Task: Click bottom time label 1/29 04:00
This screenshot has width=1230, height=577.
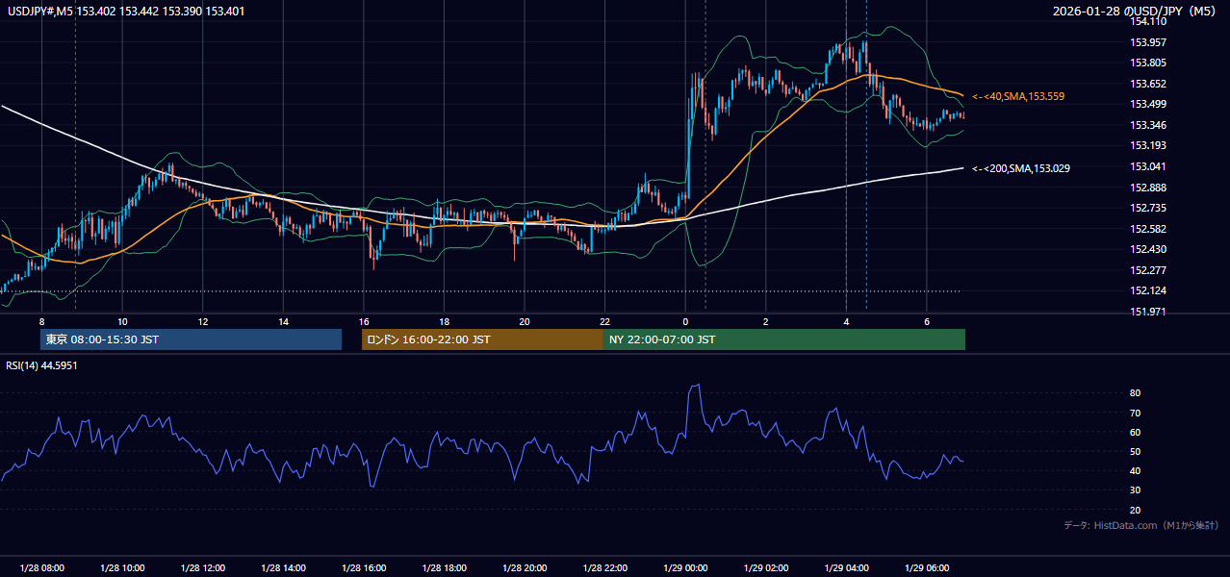Action: (x=846, y=568)
